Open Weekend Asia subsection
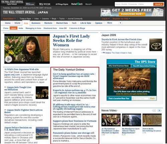The image size is (167, 144). click(x=50, y=28)
